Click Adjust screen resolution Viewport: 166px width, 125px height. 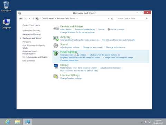(111, 68)
